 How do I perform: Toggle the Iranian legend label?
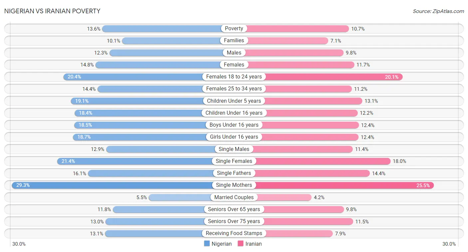pyautogui.click(x=254, y=244)
